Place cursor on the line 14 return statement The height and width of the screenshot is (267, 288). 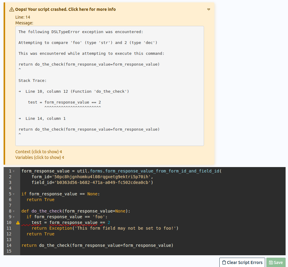tap(97, 245)
